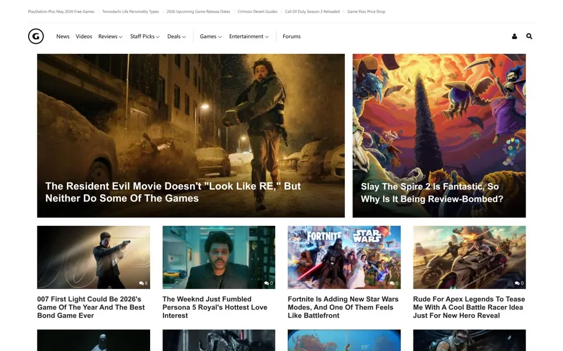Expand the Reviews dropdown menu
The image size is (563, 351).
point(110,36)
